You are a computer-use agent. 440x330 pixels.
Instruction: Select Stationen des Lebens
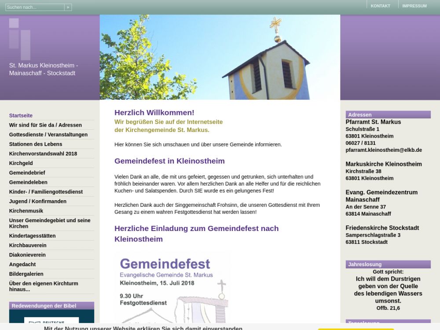tap(36, 144)
